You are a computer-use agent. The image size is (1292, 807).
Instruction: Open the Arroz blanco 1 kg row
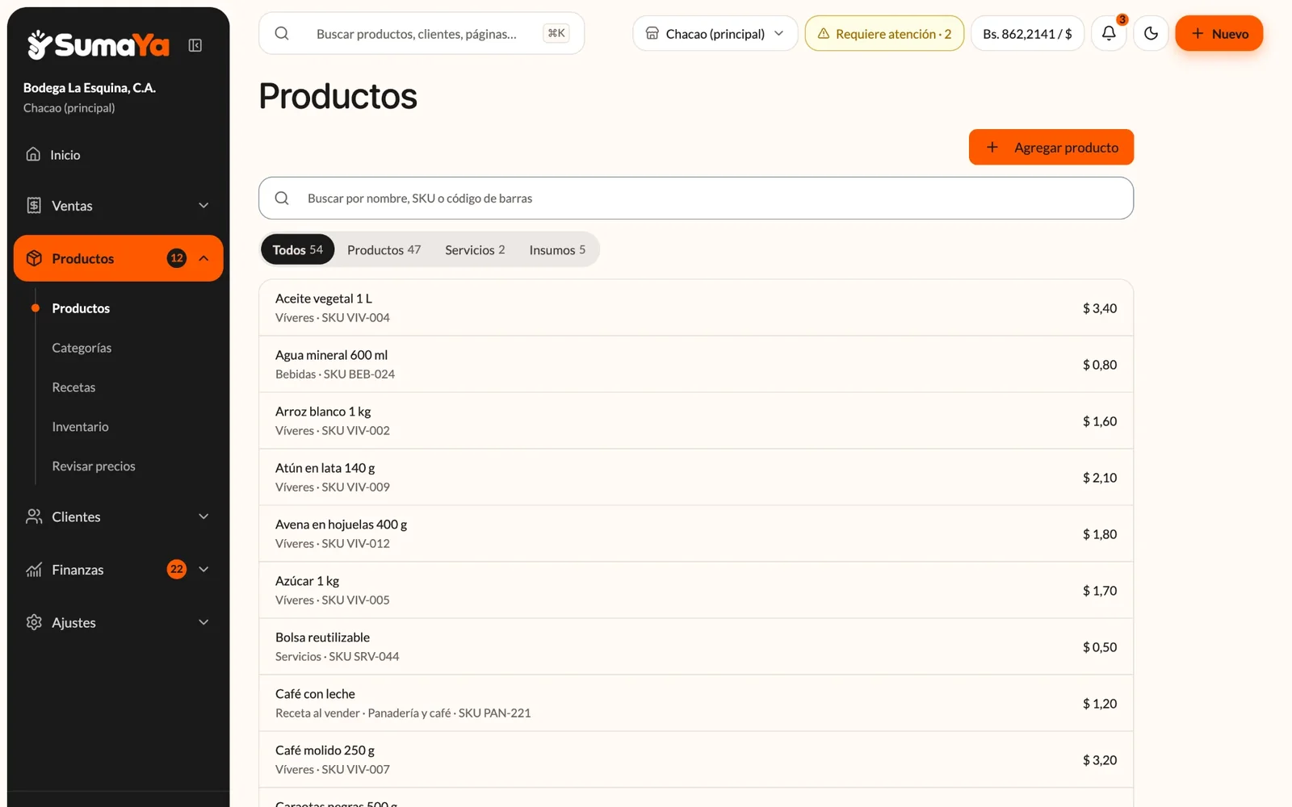point(696,420)
